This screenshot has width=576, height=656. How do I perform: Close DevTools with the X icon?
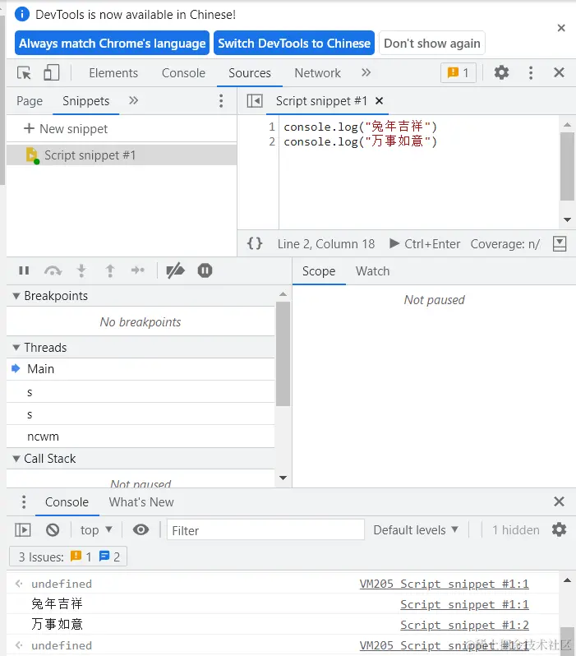pos(559,72)
